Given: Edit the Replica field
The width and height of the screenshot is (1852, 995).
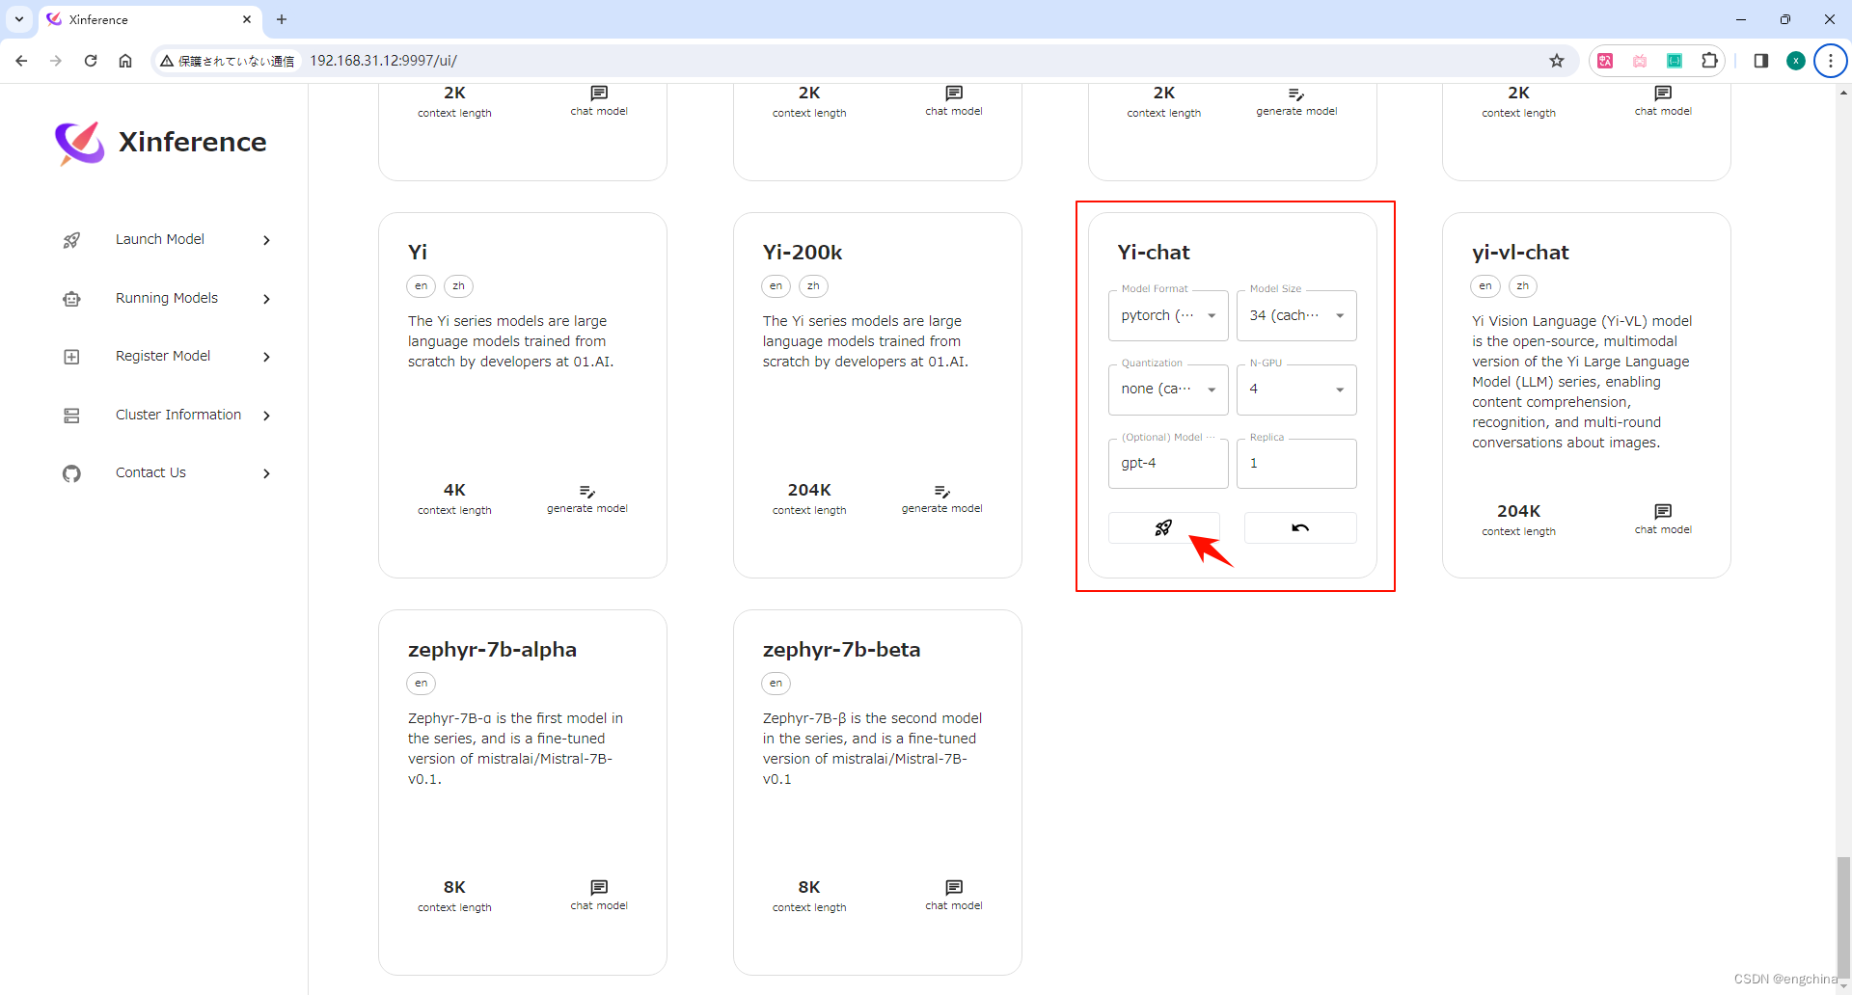Looking at the screenshot, I should (x=1296, y=464).
